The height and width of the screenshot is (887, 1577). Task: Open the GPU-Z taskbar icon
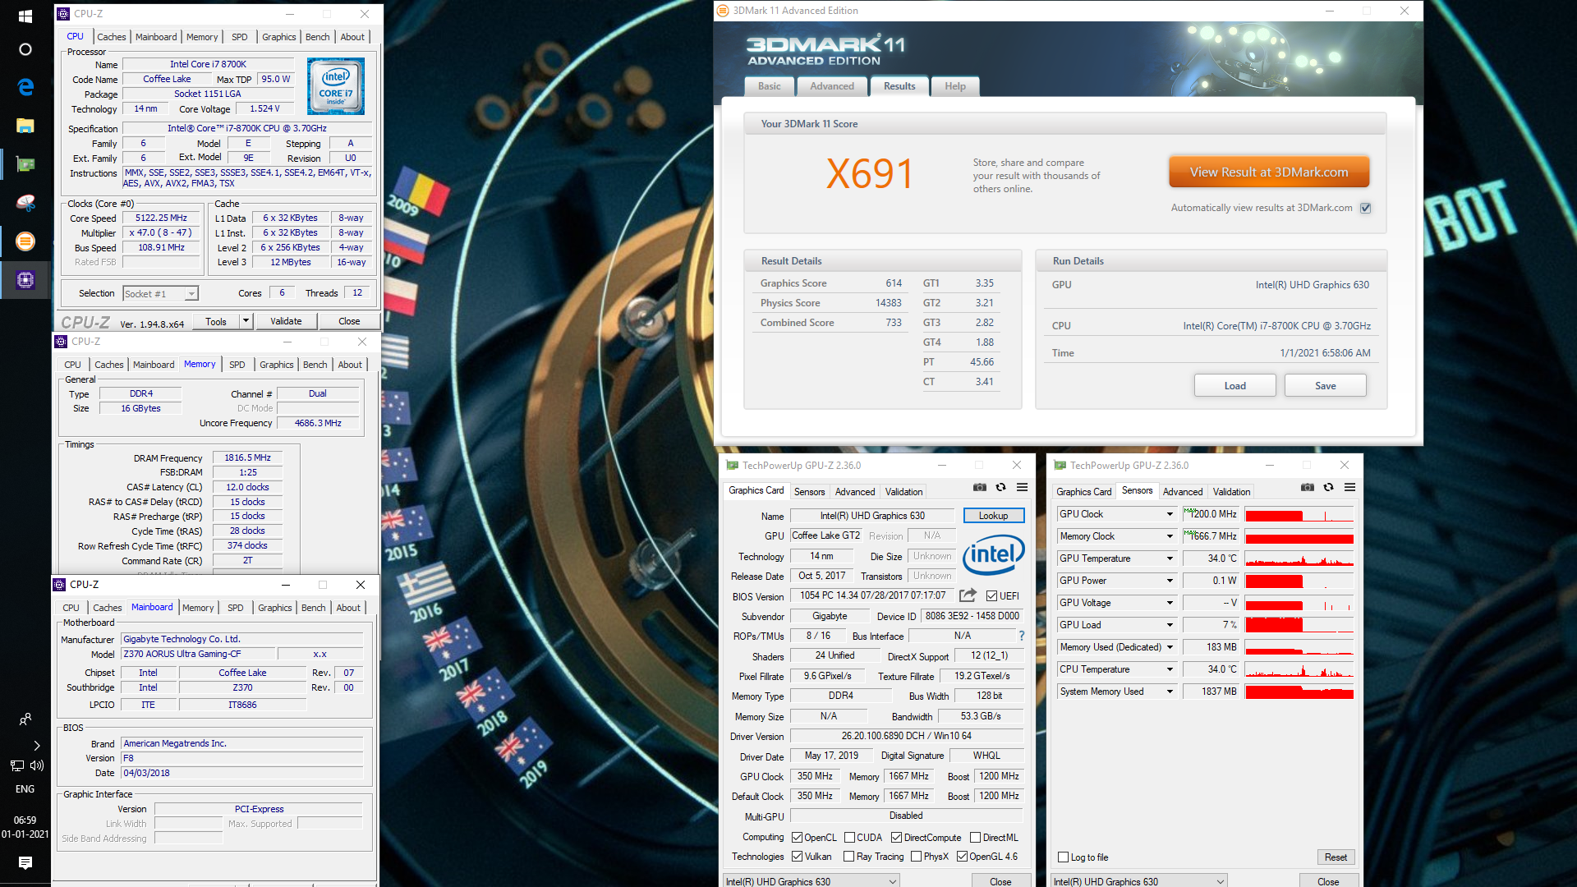click(x=25, y=164)
